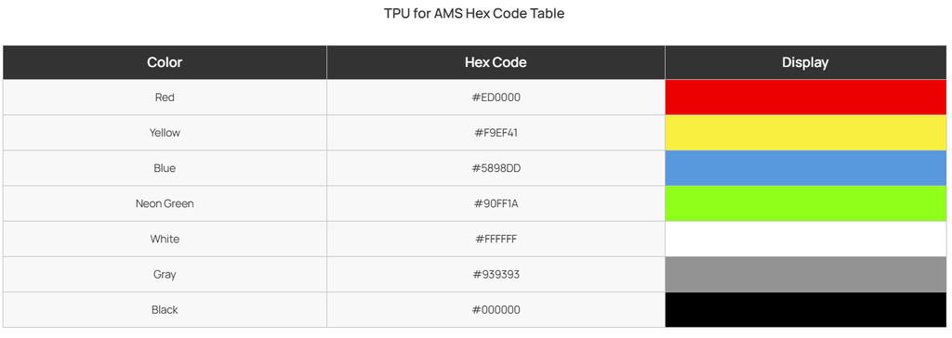Click the Yellow color name cell

pos(165,132)
